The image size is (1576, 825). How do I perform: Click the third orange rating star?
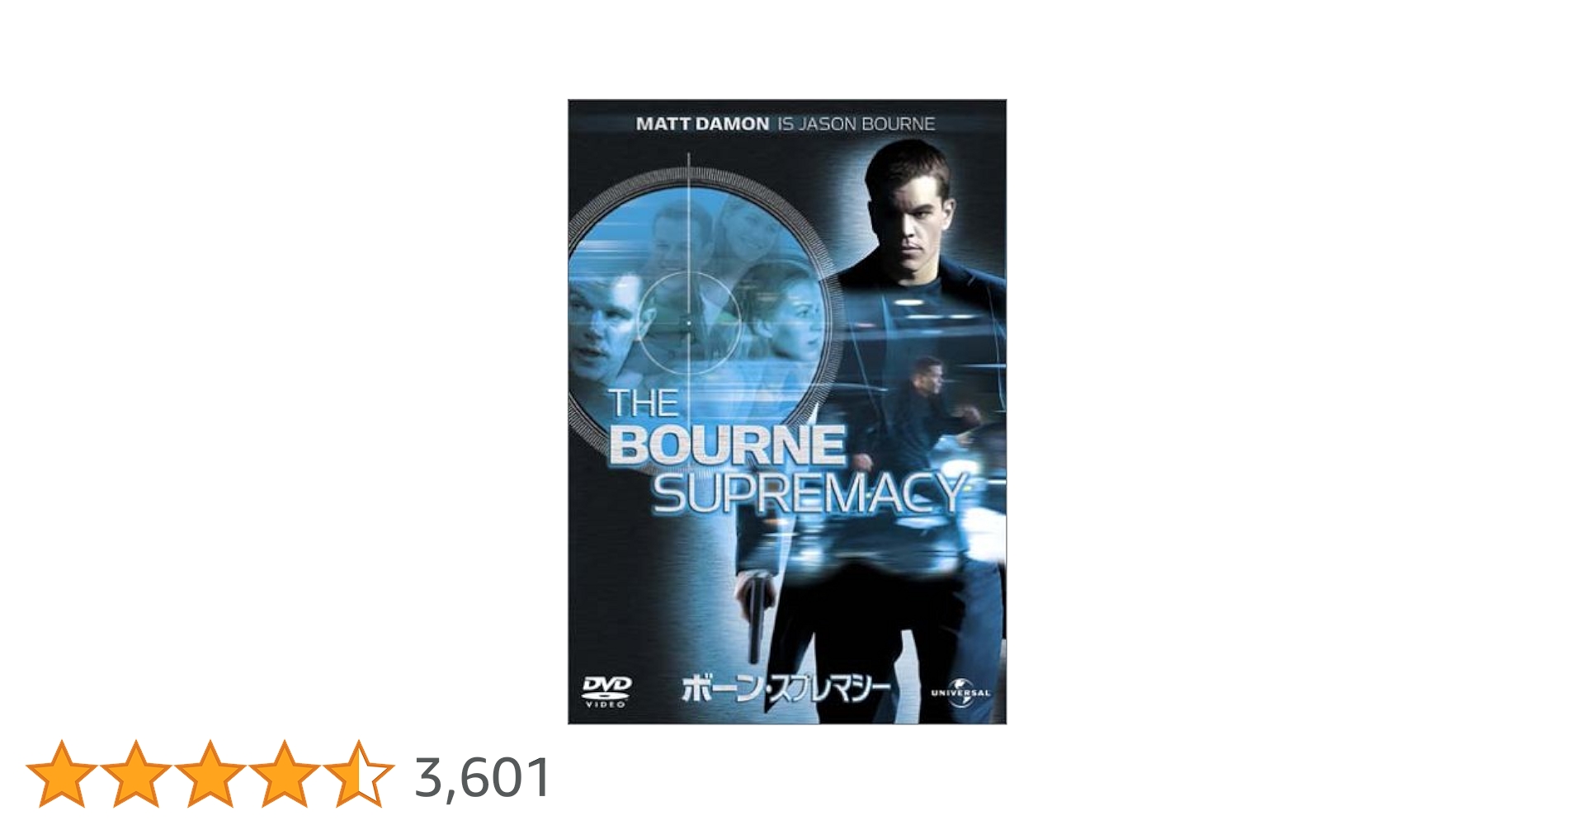point(210,774)
